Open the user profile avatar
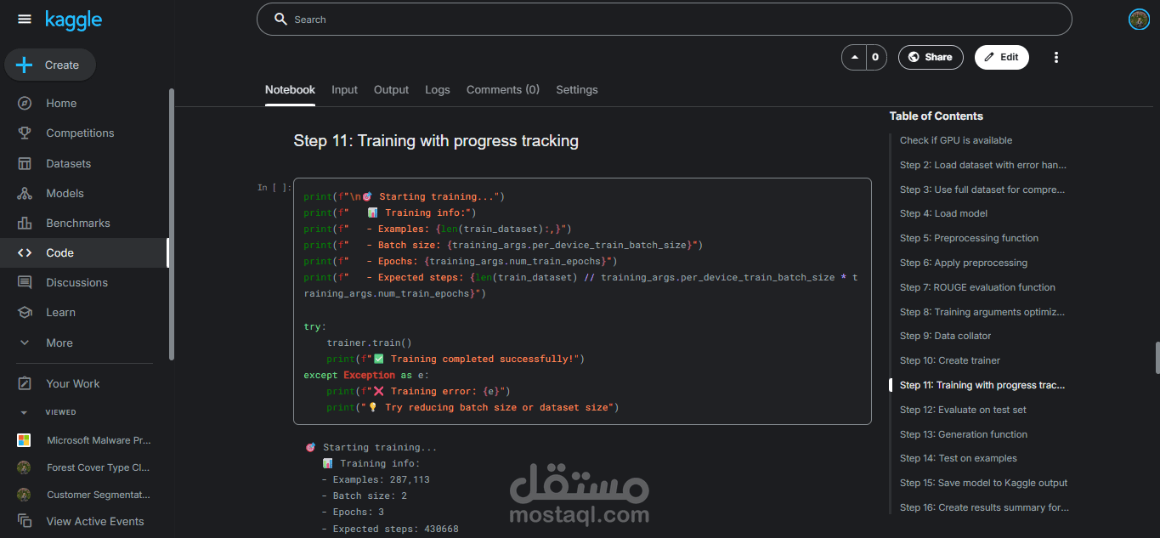Screen dimensions: 1160x538 [1139, 19]
